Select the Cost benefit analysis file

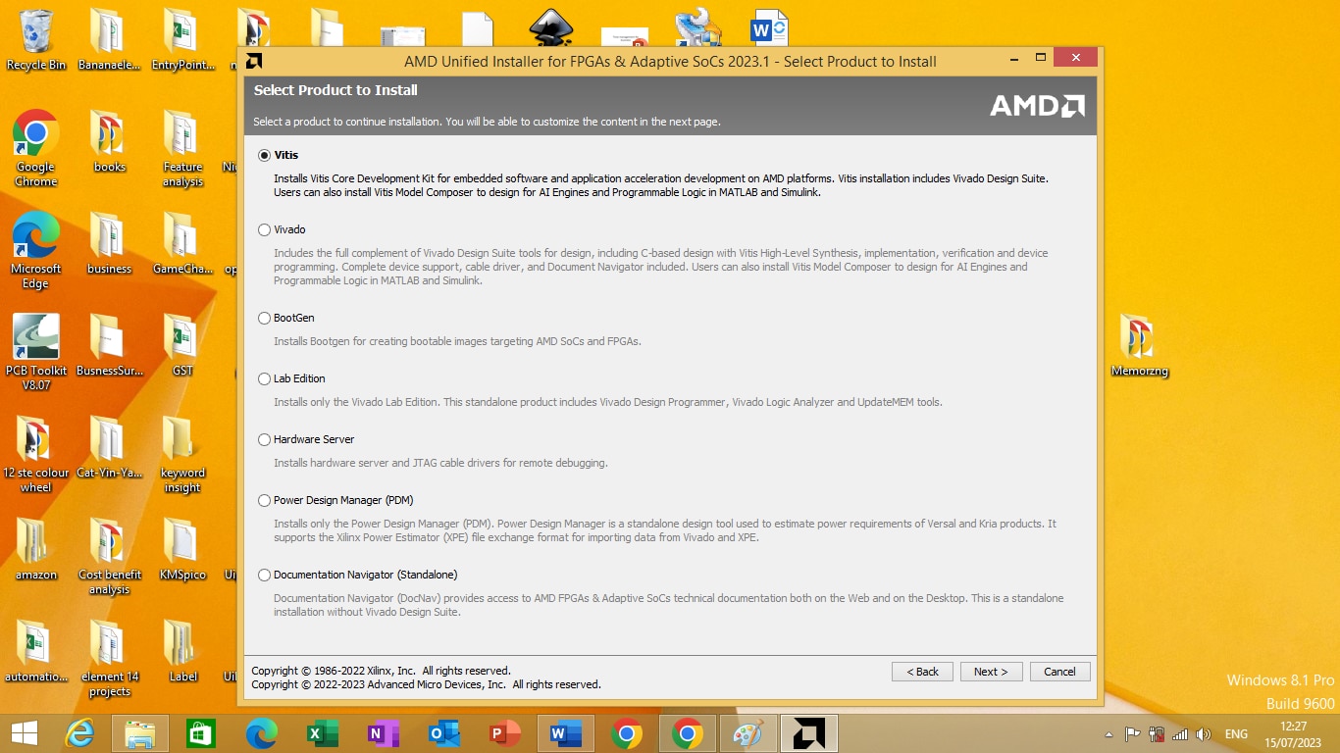[109, 557]
